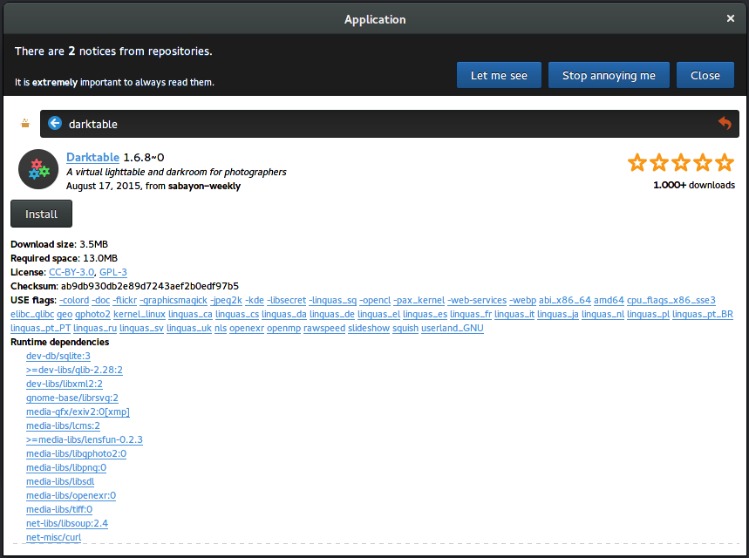Click the 'Let me see' button
Screen dimensions: 749x558
coord(499,75)
